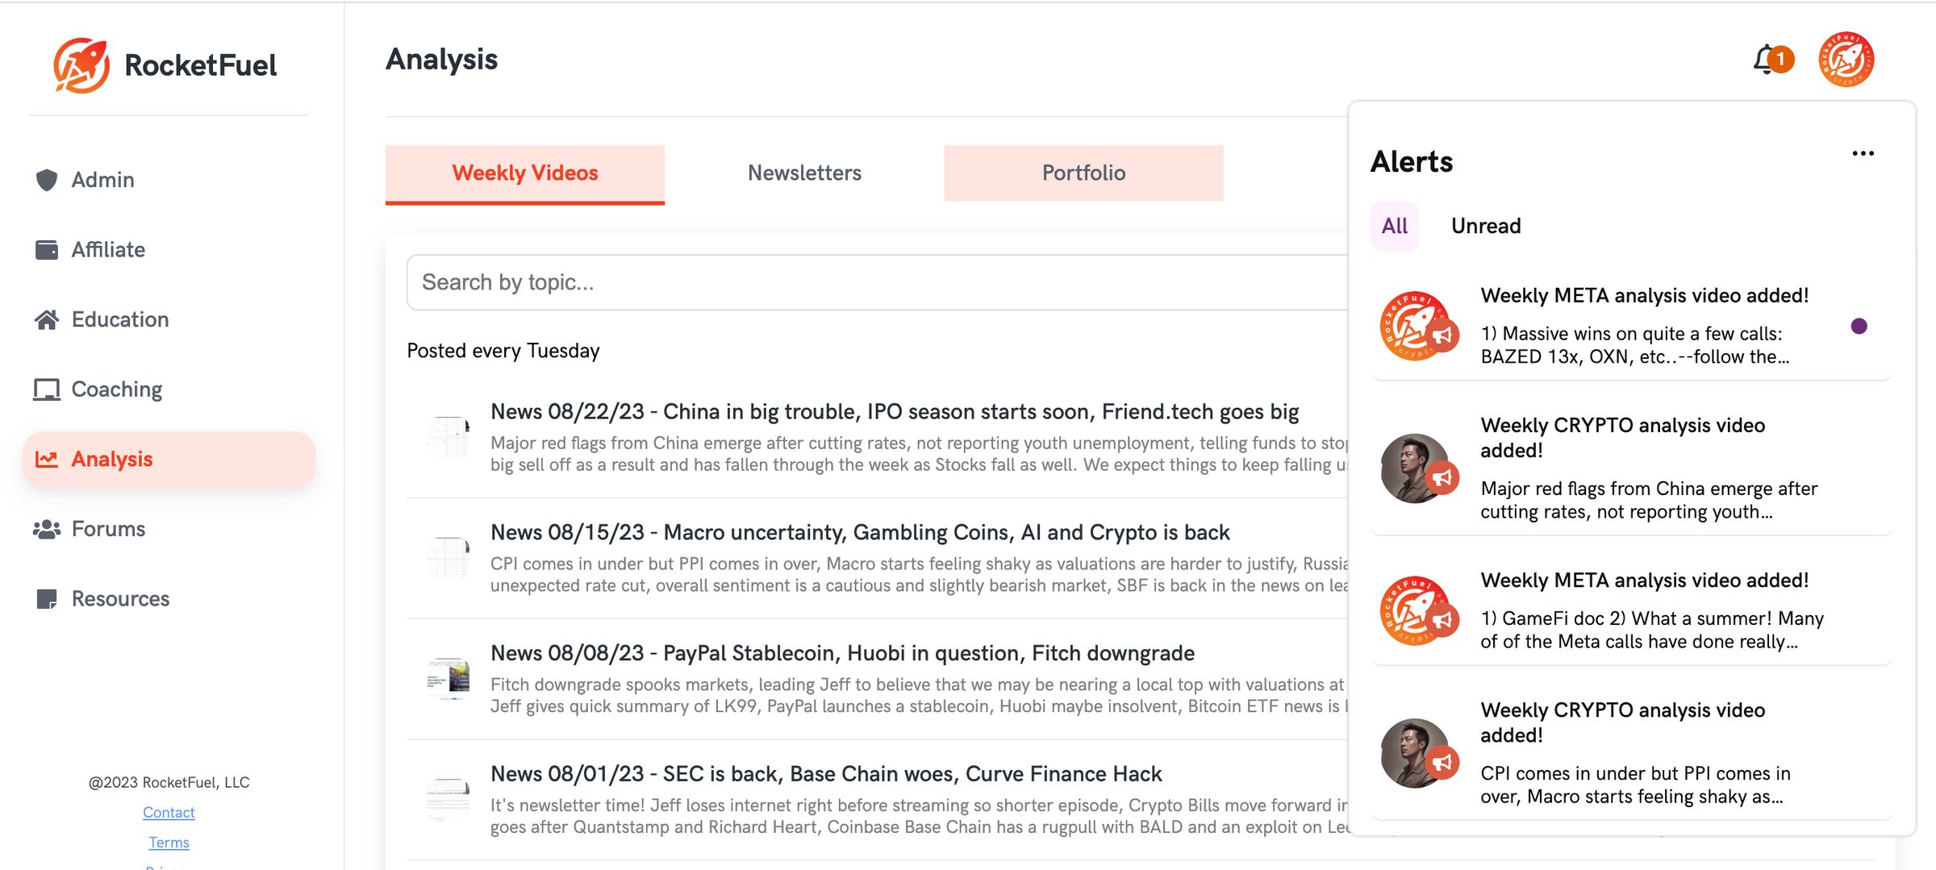View the Terms page

click(169, 842)
